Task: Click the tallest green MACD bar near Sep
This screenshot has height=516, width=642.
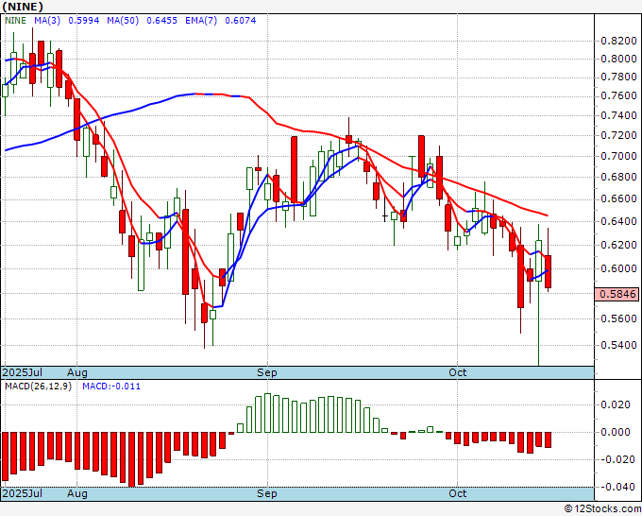Action: click(267, 413)
